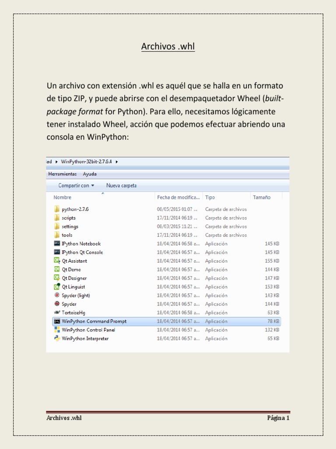Open the Ayuda menu

pos(90,174)
